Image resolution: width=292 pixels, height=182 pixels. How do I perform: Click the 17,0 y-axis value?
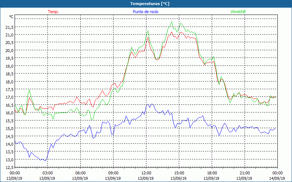9,97
